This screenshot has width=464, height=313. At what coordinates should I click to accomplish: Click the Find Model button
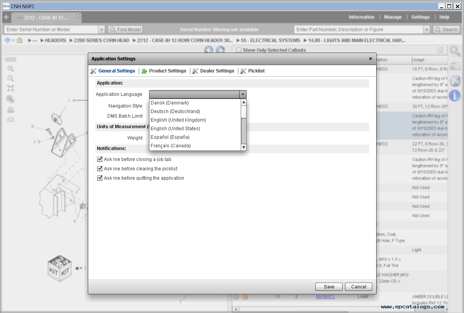[125, 30]
